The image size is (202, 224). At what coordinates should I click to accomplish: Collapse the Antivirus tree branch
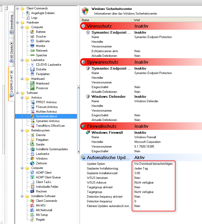pyautogui.click(x=22, y=98)
